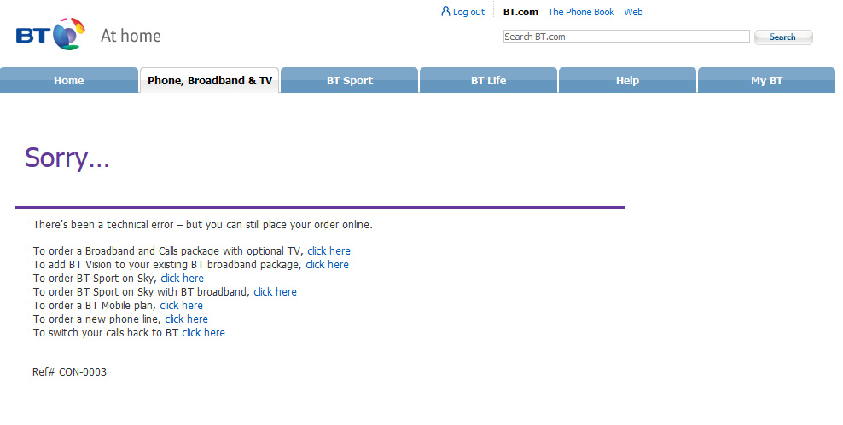Log out of the account

(468, 12)
